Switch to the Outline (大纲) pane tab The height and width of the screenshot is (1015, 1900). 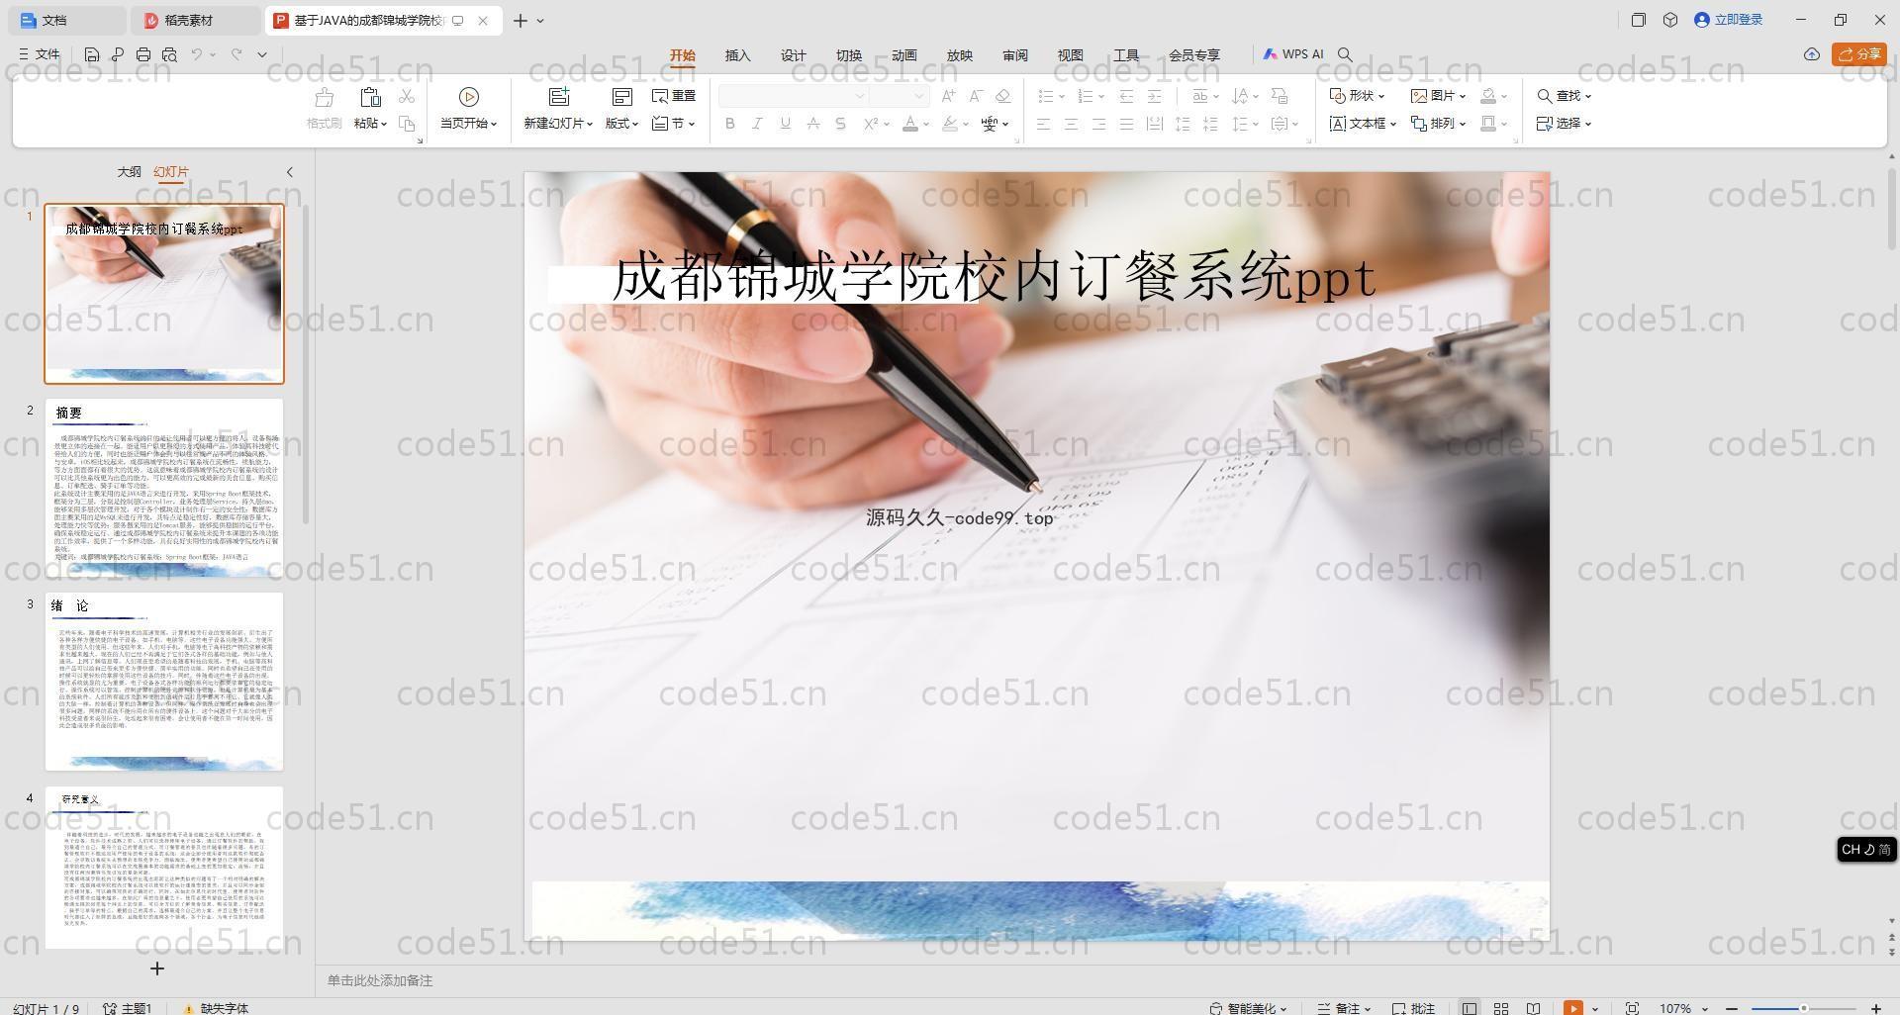(x=130, y=172)
